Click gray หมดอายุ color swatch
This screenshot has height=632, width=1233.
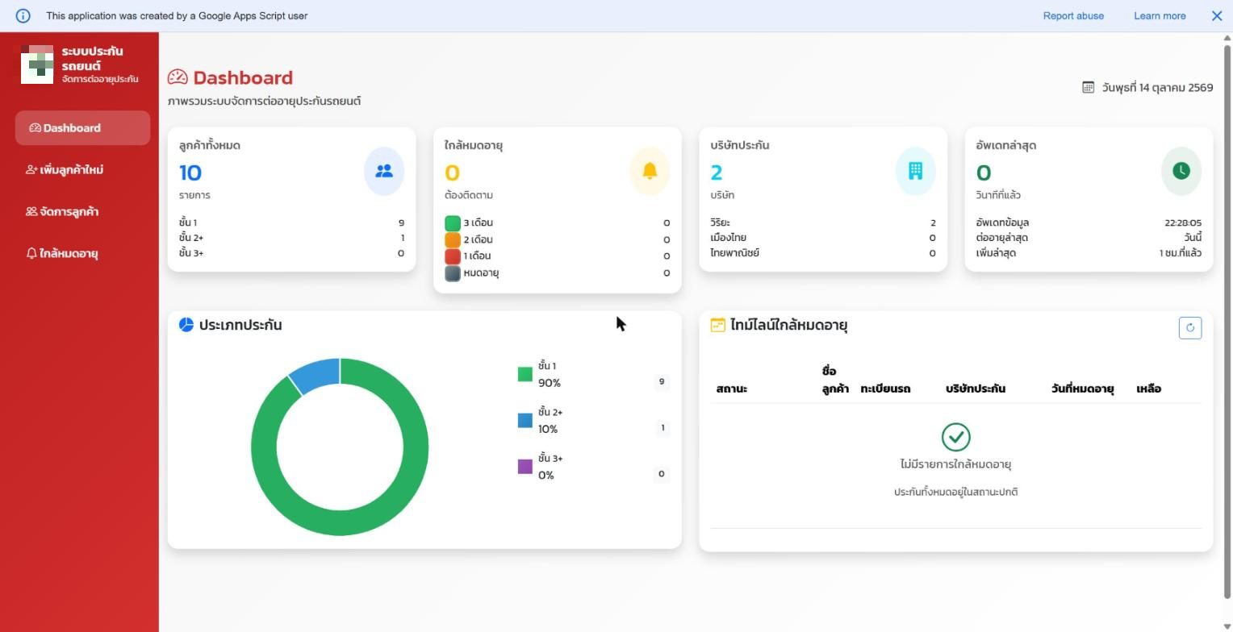point(453,273)
